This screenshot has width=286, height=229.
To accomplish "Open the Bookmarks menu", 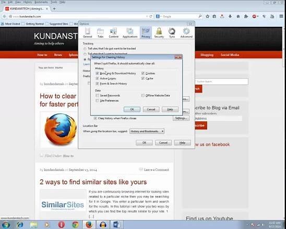I will pos(41,2).
